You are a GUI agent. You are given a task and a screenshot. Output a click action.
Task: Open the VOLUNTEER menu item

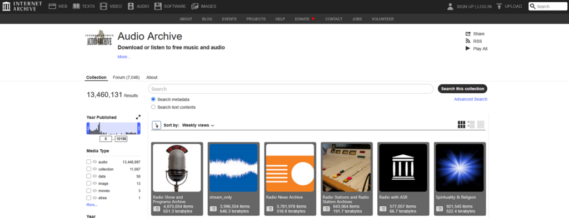(x=382, y=19)
